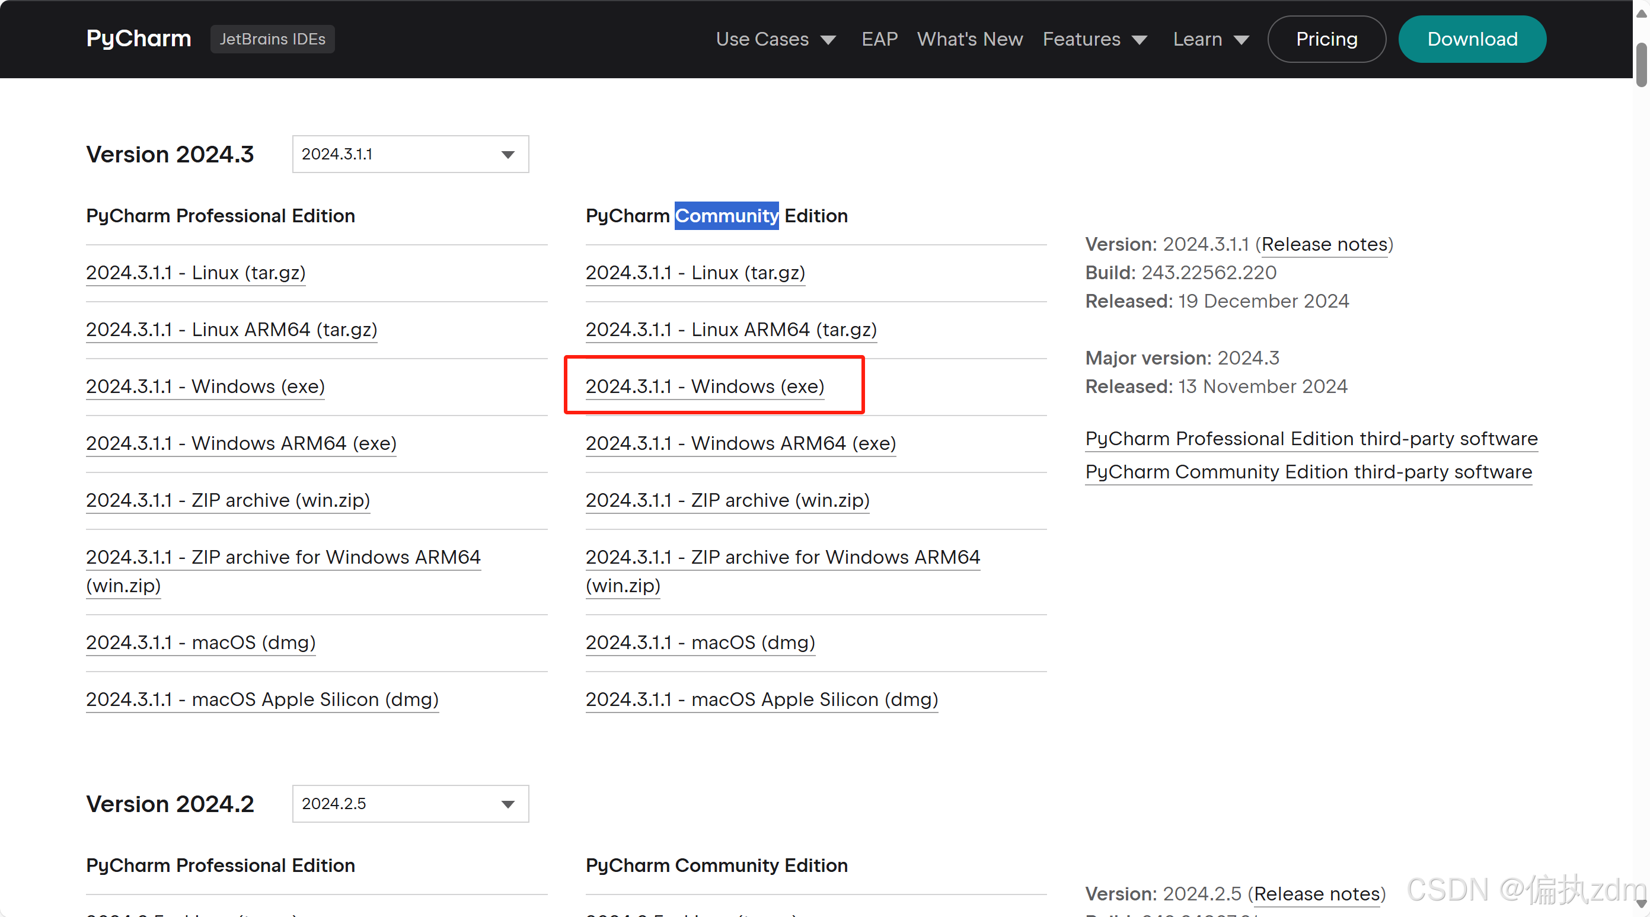Download Professional 2024.3.1.1 macOS (dmg)
The image size is (1650, 917).
tap(201, 643)
